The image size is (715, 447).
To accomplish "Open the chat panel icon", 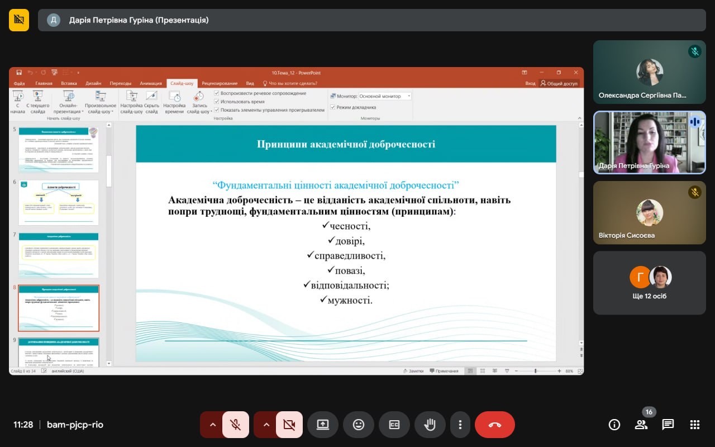I will click(x=668, y=425).
